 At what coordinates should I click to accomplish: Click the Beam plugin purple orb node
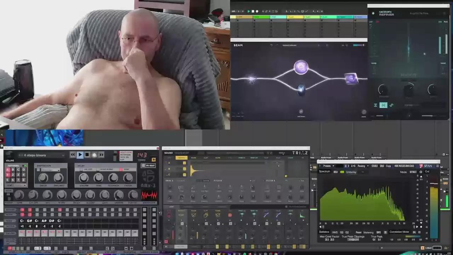[x=301, y=67]
